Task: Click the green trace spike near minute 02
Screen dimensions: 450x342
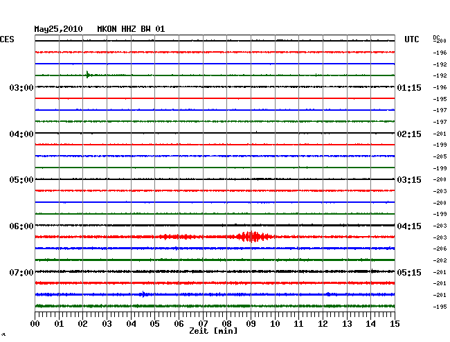Action: point(89,75)
